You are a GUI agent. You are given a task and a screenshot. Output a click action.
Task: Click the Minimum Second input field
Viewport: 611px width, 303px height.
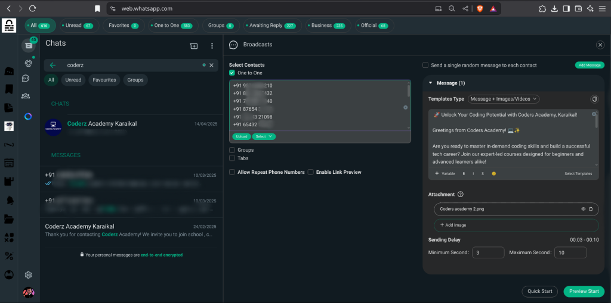click(488, 253)
